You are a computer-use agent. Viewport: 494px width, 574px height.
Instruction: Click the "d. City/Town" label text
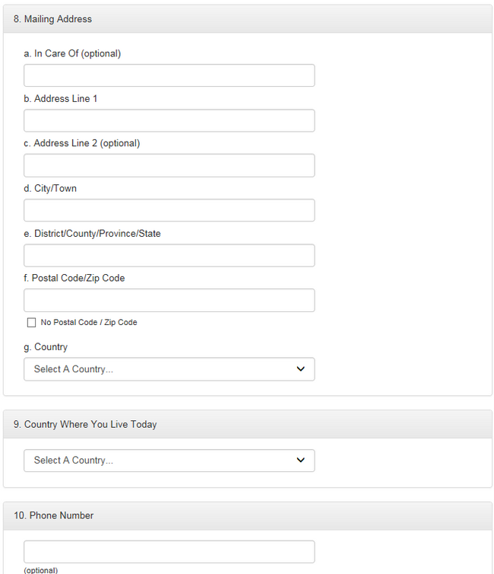click(50, 188)
